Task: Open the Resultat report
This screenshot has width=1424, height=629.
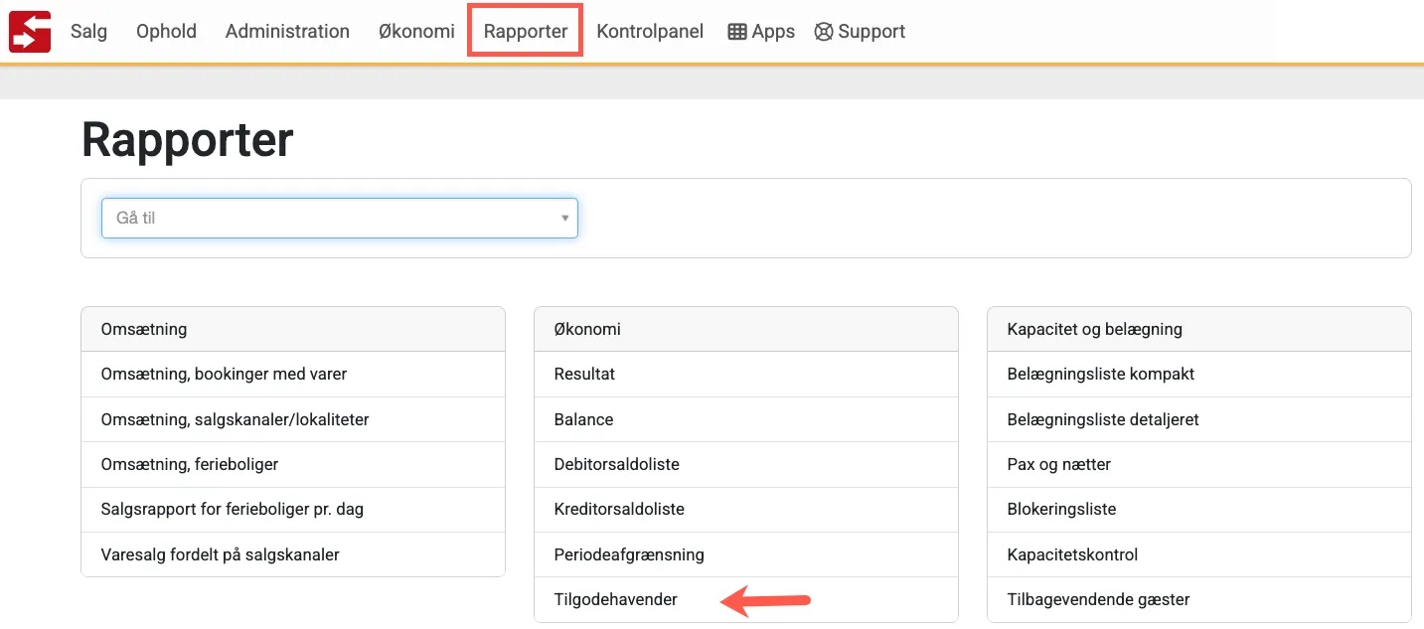Action: click(746, 375)
